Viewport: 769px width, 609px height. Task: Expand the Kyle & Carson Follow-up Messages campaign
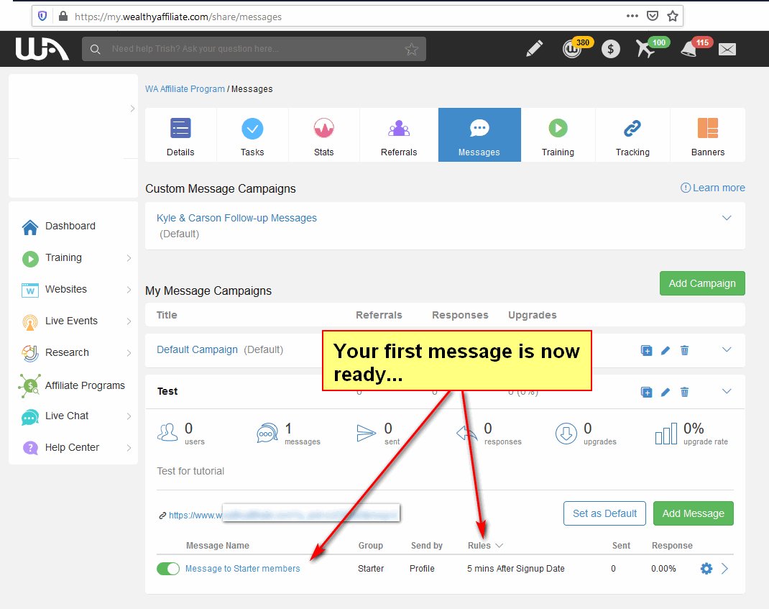[x=727, y=217]
